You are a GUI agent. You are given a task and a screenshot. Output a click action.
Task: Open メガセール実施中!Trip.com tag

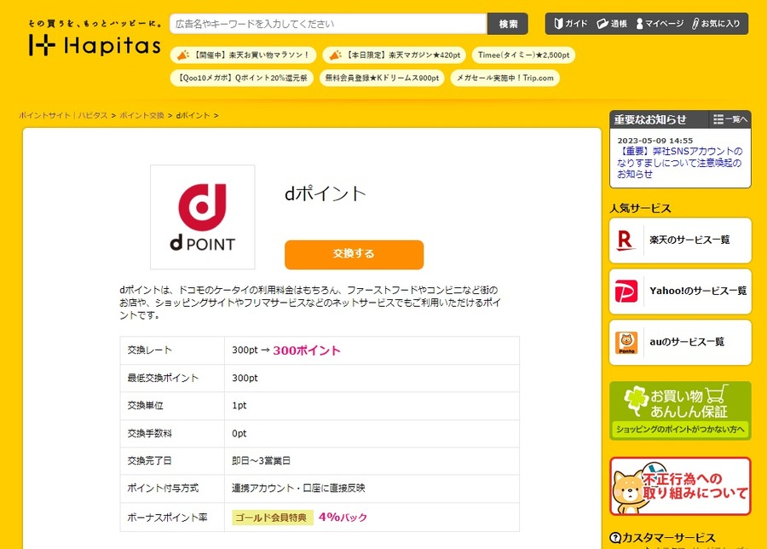point(505,78)
